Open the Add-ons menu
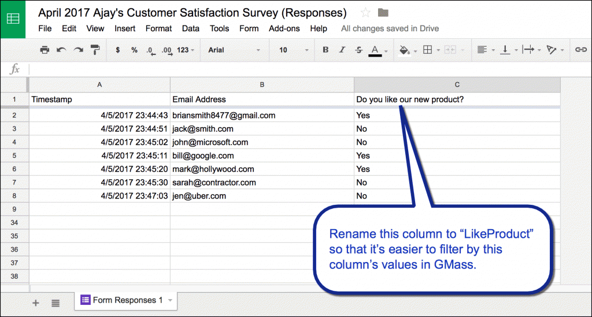Screen dimensions: 592x317 coord(284,28)
